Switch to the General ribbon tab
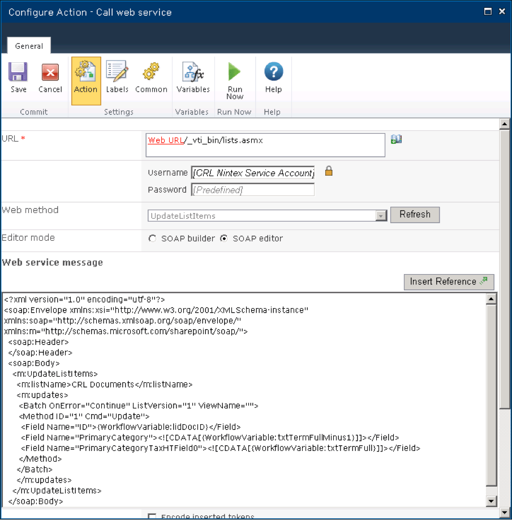The width and height of the screenshot is (512, 520). tap(29, 46)
